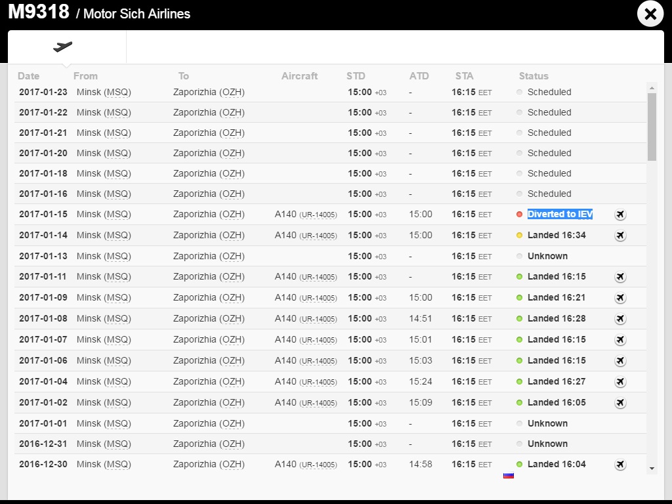Click the Date column header

click(29, 76)
